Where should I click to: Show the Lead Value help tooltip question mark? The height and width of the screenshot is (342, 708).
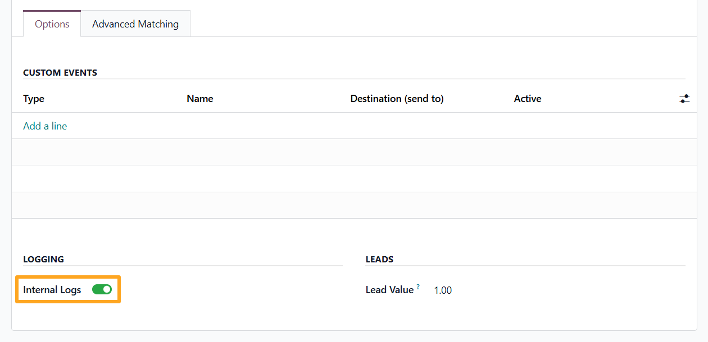pyautogui.click(x=418, y=286)
